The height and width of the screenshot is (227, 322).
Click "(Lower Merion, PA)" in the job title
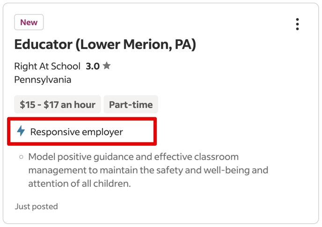(136, 45)
